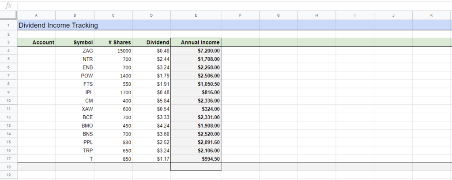Click the 830 shares cell
The image size is (452, 180).
tap(113, 142)
